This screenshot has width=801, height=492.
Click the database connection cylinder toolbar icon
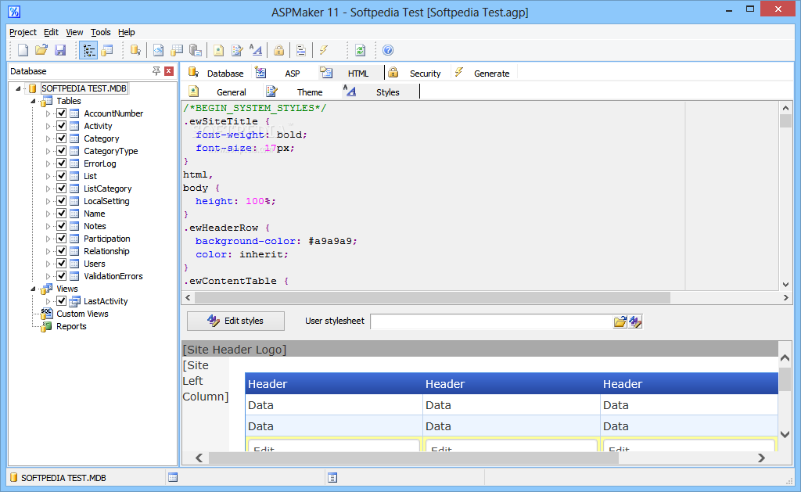(135, 50)
